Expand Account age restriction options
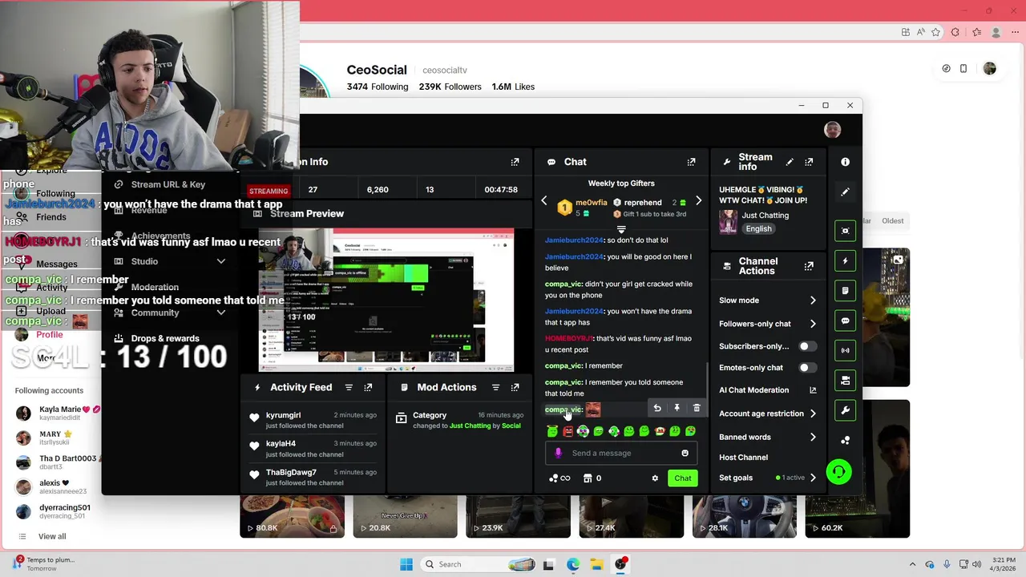Viewport: 1026px width, 577px height. [813, 414]
